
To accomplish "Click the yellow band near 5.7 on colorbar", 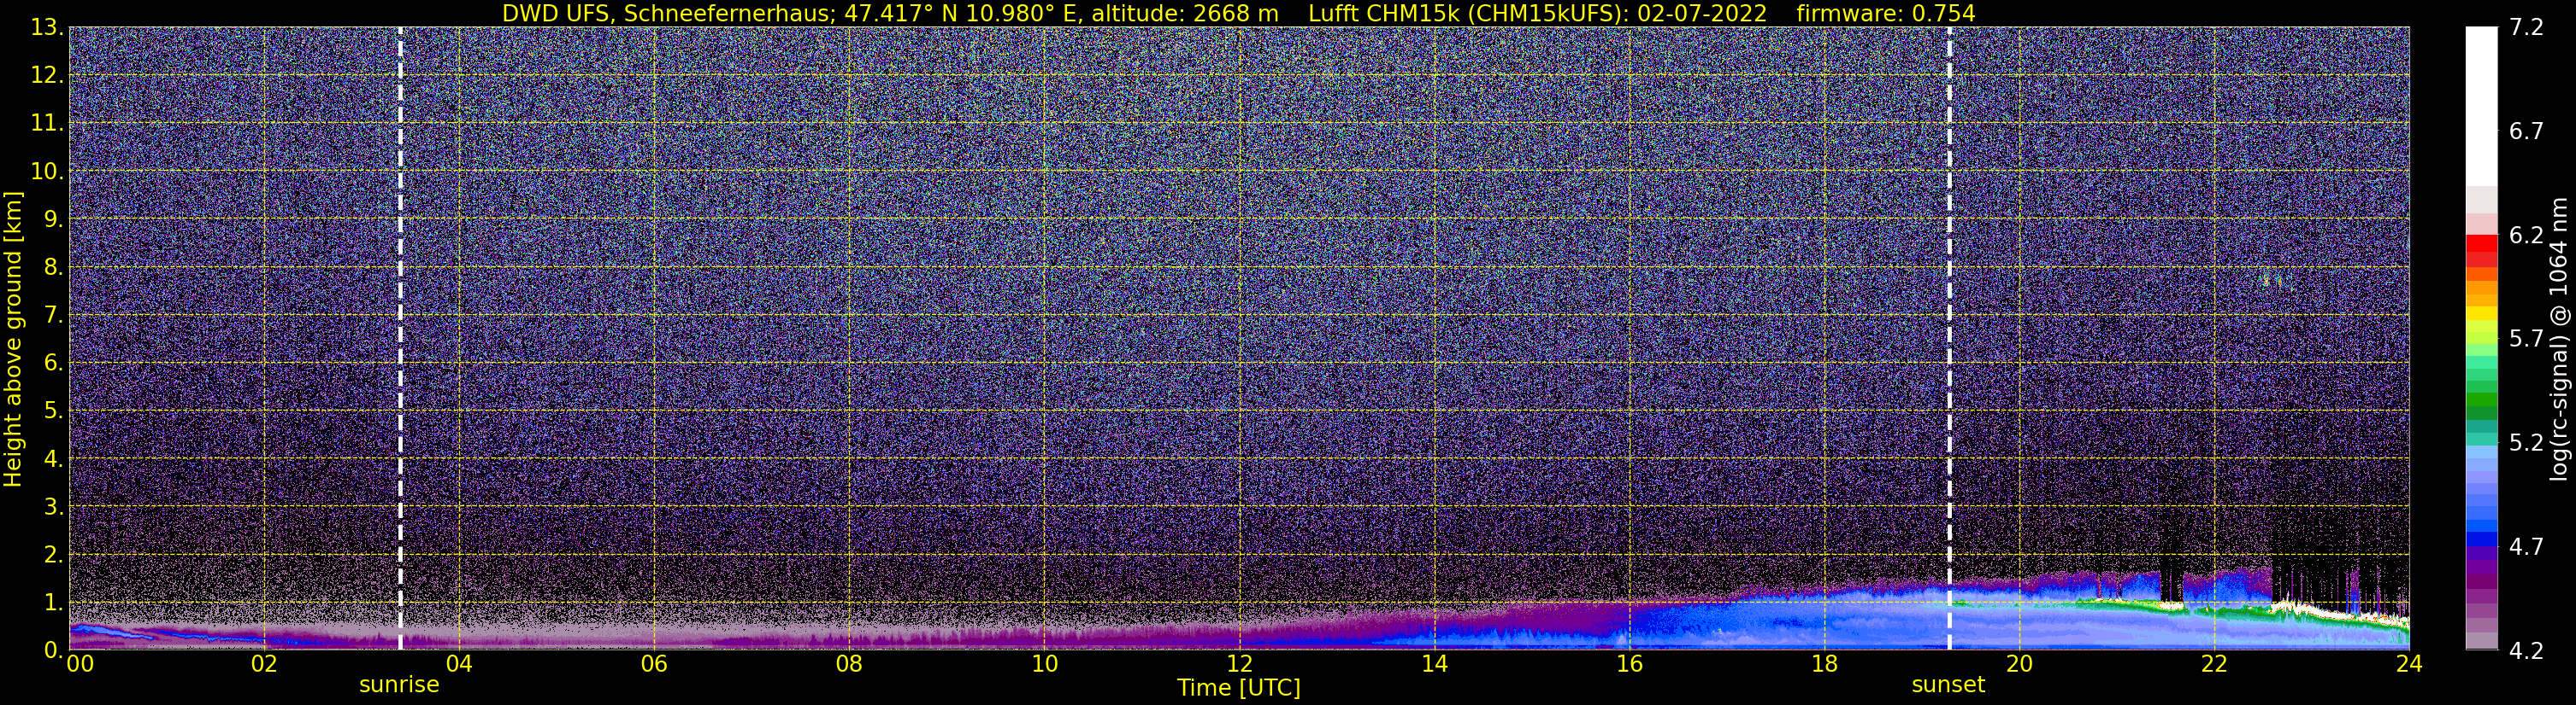I will [x=2481, y=315].
